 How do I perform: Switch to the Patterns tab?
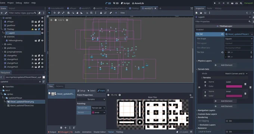[59, 86]
